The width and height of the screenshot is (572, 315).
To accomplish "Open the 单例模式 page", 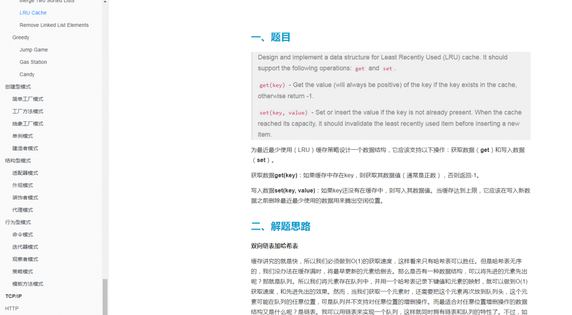I will [x=22, y=136].
